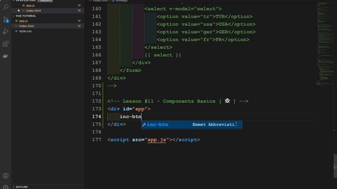Viewport: 337px width, 189px height.
Task: Click the unsaved dot beside index.html in Open Editors
Action: click(x=19, y=10)
